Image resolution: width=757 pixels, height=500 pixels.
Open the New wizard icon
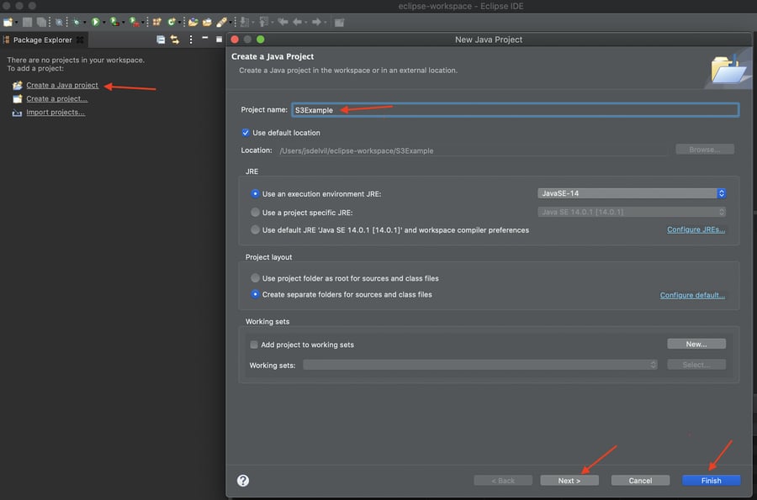point(7,21)
